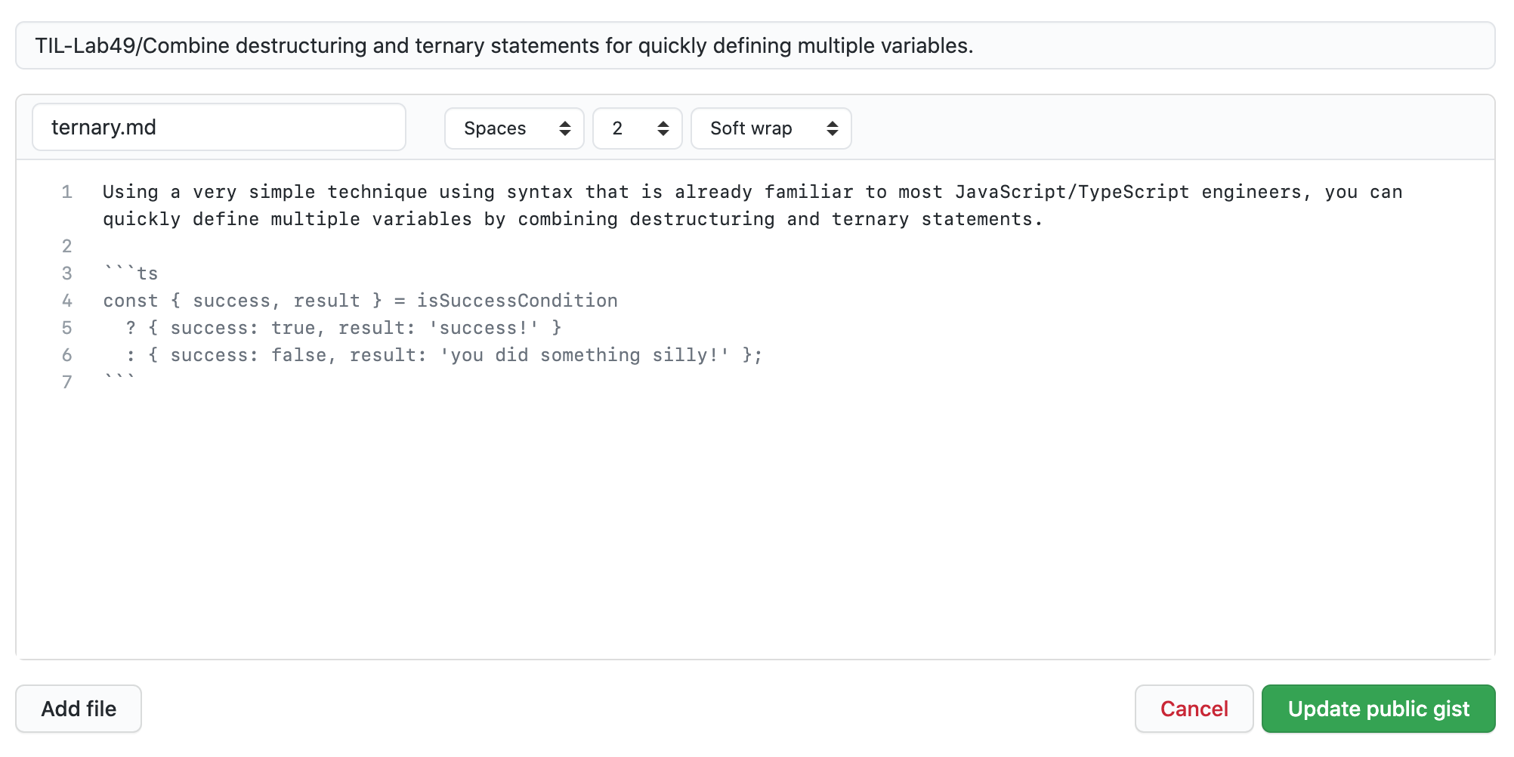Click line number 1 in the editor
The height and width of the screenshot is (757, 1514).
[66, 192]
